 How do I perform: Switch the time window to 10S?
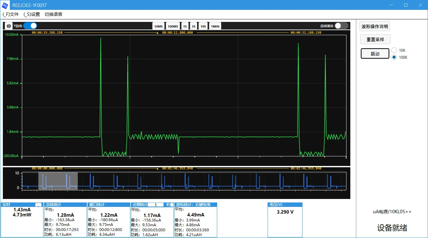click(x=203, y=26)
